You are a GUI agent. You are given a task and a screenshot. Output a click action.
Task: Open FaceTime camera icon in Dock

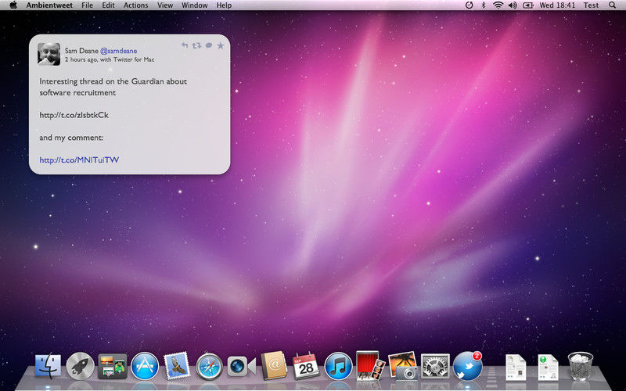click(x=241, y=366)
